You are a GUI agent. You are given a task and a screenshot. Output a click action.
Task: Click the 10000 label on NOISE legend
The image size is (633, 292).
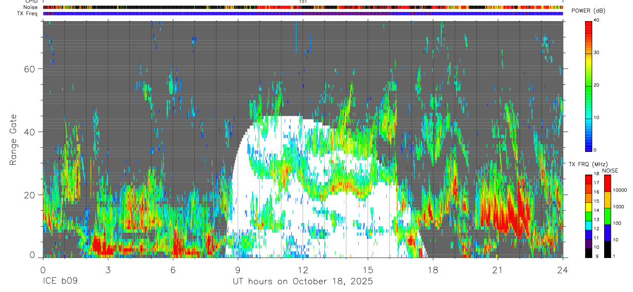620,190
